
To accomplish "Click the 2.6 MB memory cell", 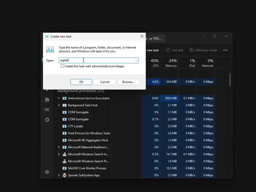I will pos(169,133).
